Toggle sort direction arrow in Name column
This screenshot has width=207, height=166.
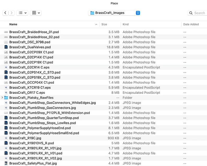[x=96, y=24]
